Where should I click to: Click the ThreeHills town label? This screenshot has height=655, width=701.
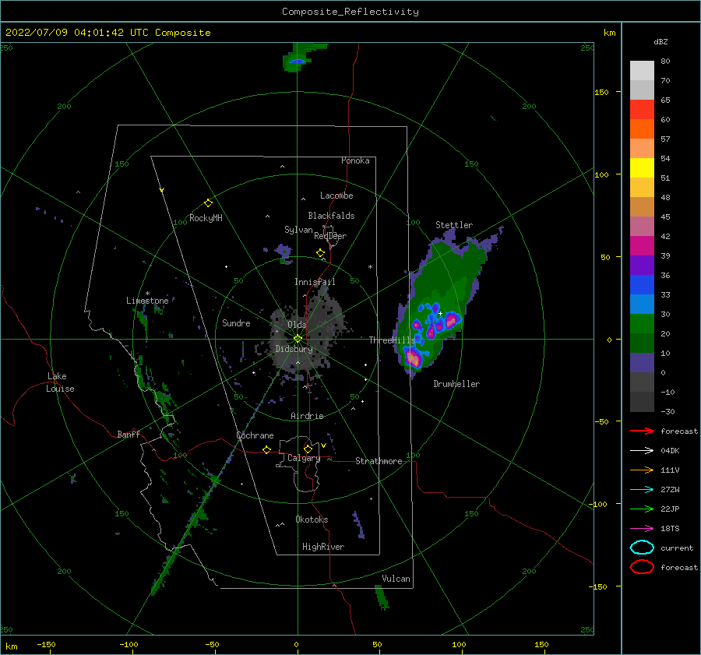392,340
